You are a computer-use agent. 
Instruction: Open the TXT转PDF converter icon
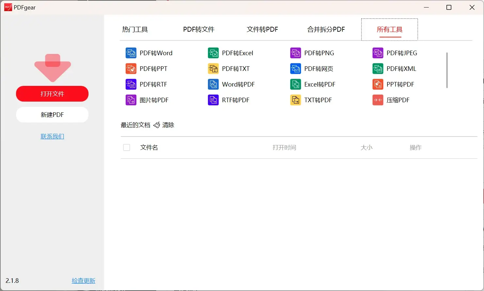pos(296,100)
